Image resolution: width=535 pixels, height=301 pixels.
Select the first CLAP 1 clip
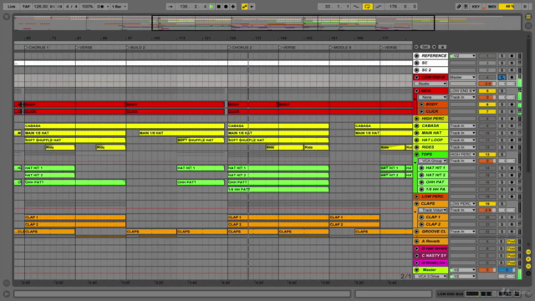[x=75, y=217]
